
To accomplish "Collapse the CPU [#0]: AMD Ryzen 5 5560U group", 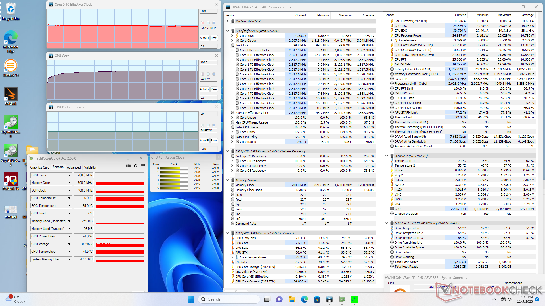I will (228, 31).
